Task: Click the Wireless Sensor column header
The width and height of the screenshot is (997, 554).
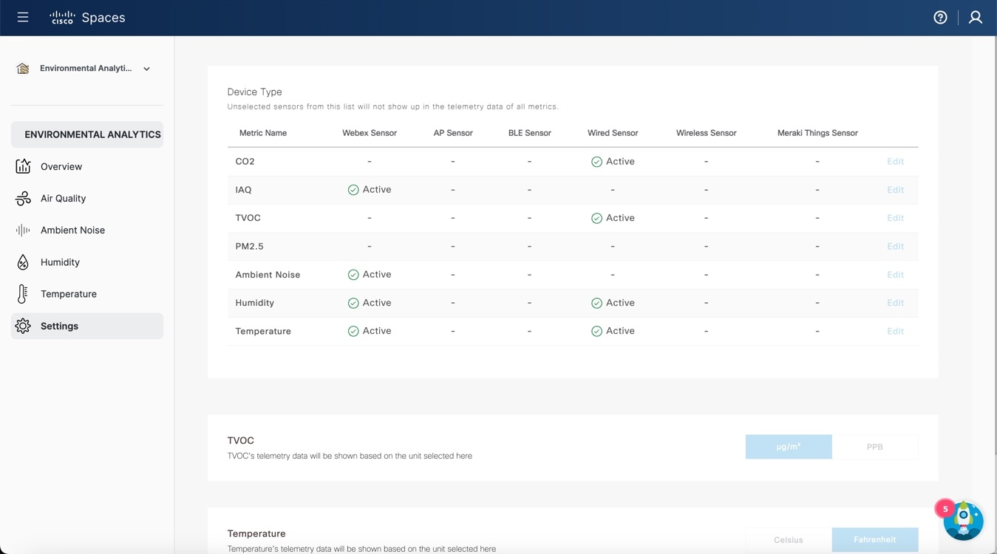Action: coord(707,133)
